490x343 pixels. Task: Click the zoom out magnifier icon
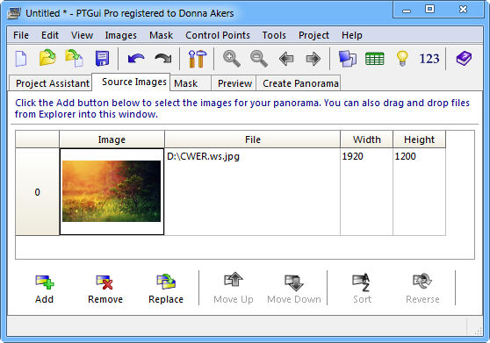[259, 59]
